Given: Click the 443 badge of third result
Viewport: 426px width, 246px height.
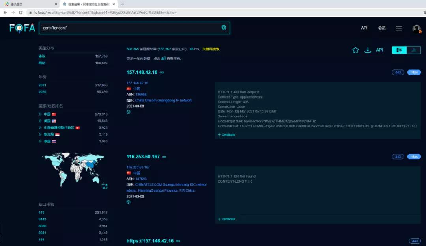Looking at the screenshot, I should coord(415,241).
